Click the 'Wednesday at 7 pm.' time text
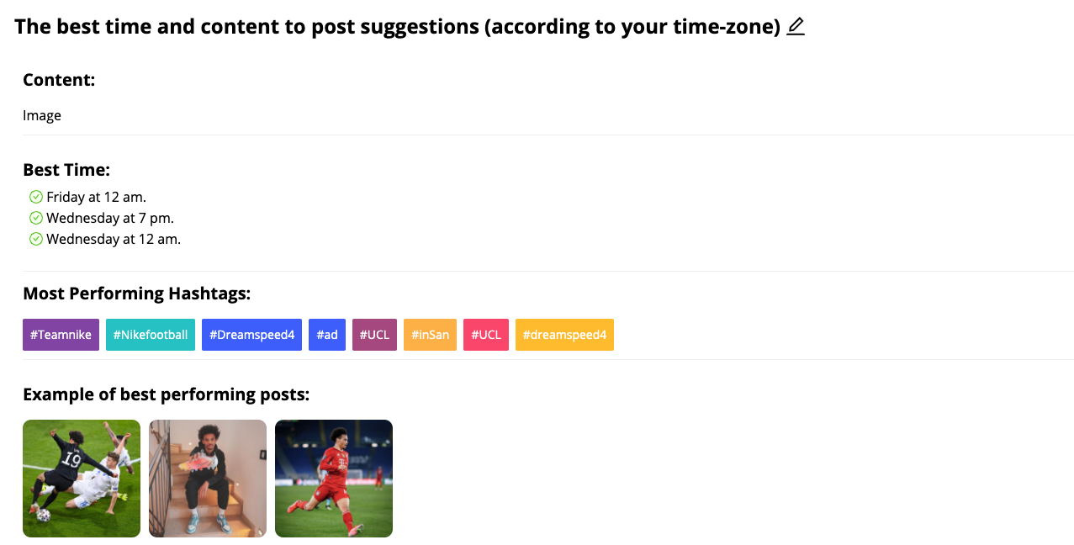The height and width of the screenshot is (545, 1074). coord(110,218)
